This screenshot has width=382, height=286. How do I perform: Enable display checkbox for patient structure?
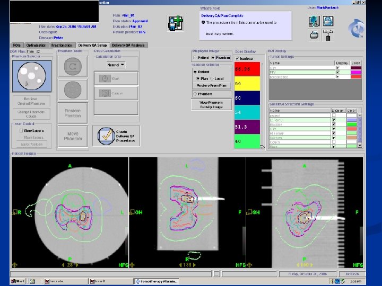(x=334, y=115)
